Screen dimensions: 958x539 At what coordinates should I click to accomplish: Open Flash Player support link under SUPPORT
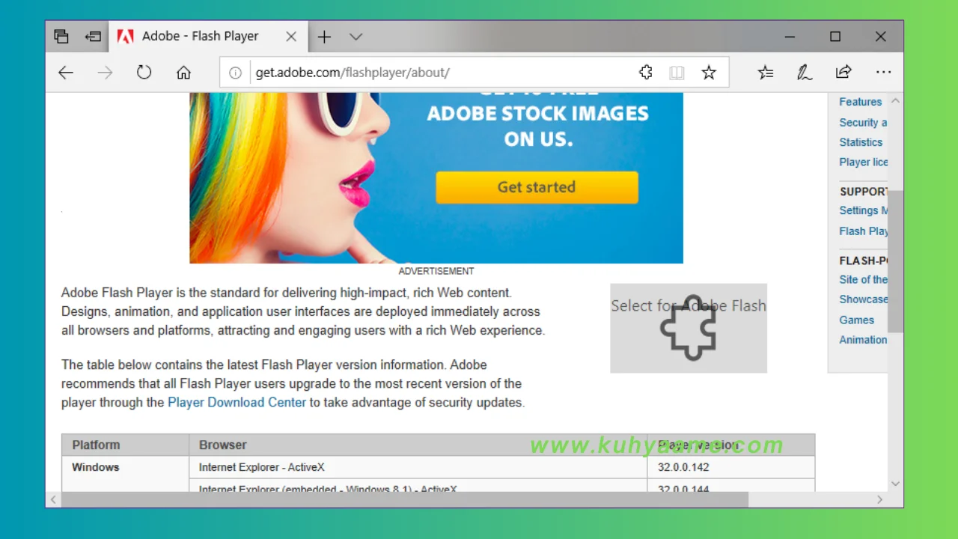(x=863, y=231)
